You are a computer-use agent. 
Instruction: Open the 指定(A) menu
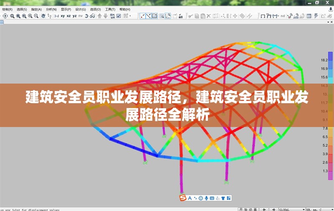36,9
